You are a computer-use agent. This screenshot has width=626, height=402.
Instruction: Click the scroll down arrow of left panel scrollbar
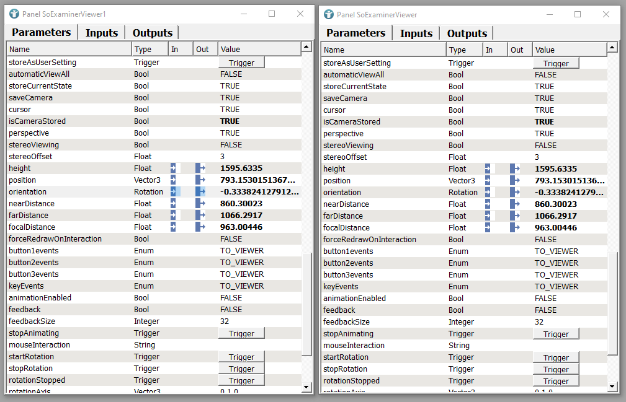[x=306, y=387]
